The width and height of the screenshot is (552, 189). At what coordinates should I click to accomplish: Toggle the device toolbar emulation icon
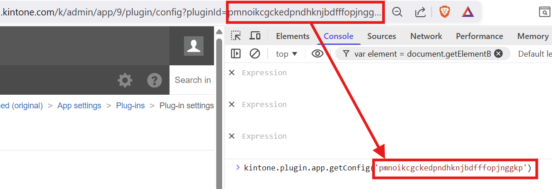click(255, 36)
